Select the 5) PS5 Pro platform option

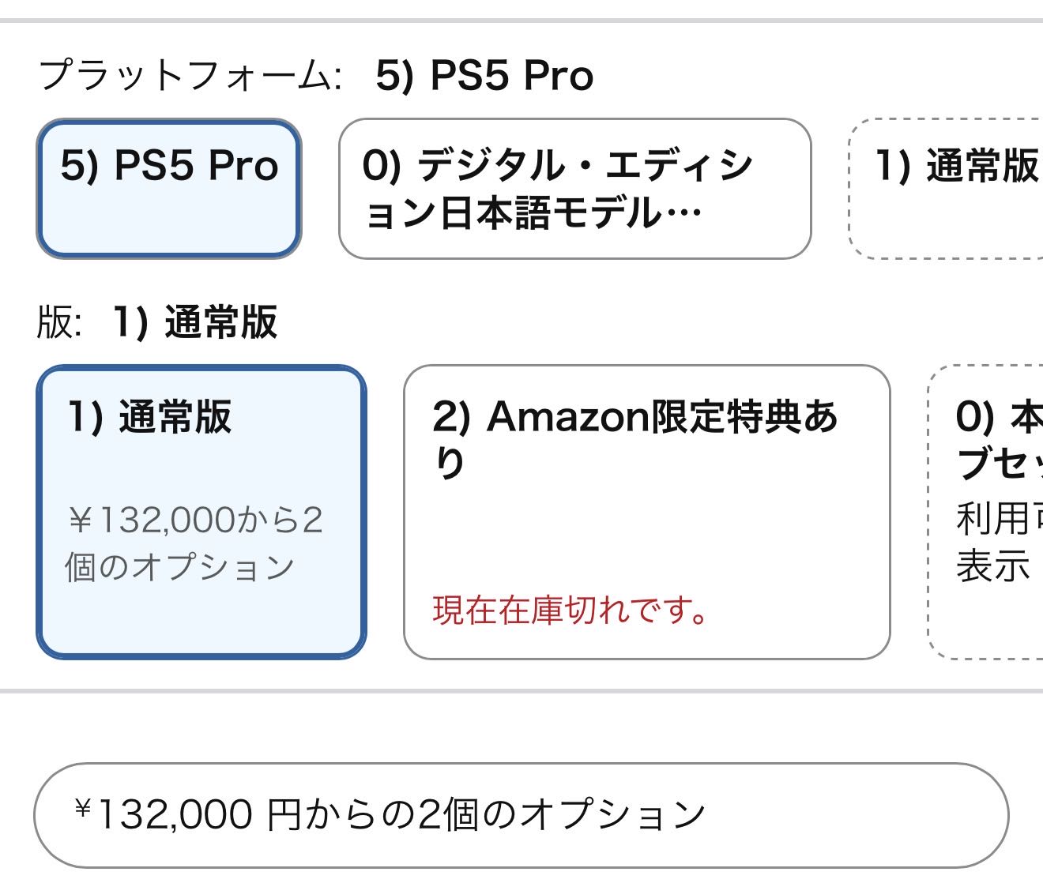169,189
